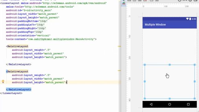This screenshot has height=112, width=199.
Task: Click the LinearLayout android:layout_width="match_parent" line
Action: pyautogui.click(x=32, y=14)
